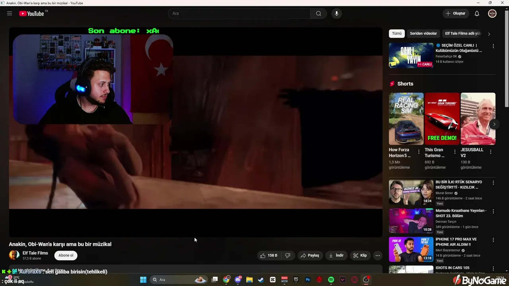This screenshot has width=509, height=286.
Task: Open the Gran Turismo FREE DEMO short
Action: point(442,119)
